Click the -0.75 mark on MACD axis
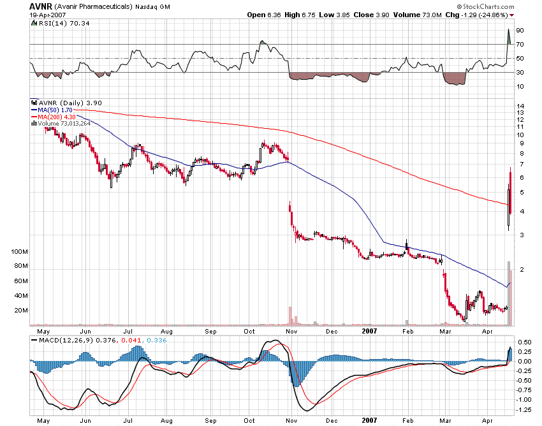The height and width of the screenshot is (426, 542). pyautogui.click(x=524, y=390)
